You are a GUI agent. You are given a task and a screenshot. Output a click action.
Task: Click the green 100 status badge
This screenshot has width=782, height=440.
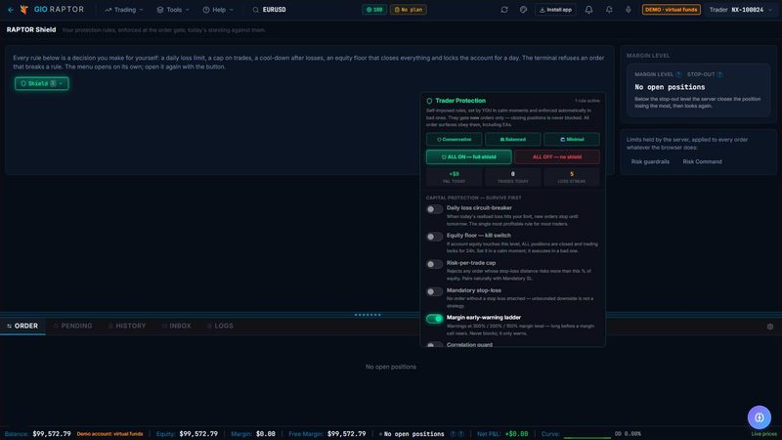(374, 10)
